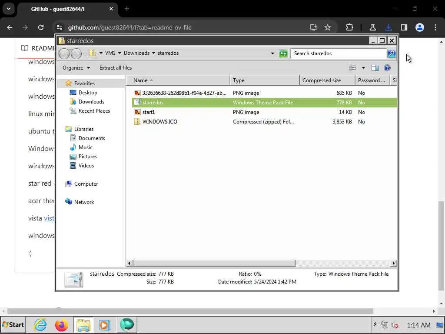Click the github.com address bar URL
Screen dimensions: 445x334
(130, 27)
